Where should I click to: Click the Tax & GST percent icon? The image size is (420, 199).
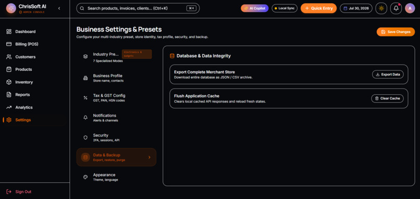[x=85, y=98]
